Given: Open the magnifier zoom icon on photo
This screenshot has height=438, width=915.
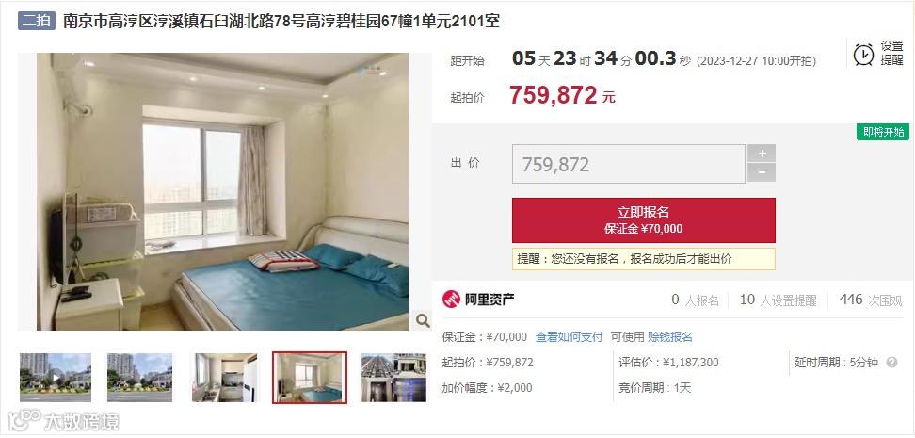Looking at the screenshot, I should coord(422,320).
